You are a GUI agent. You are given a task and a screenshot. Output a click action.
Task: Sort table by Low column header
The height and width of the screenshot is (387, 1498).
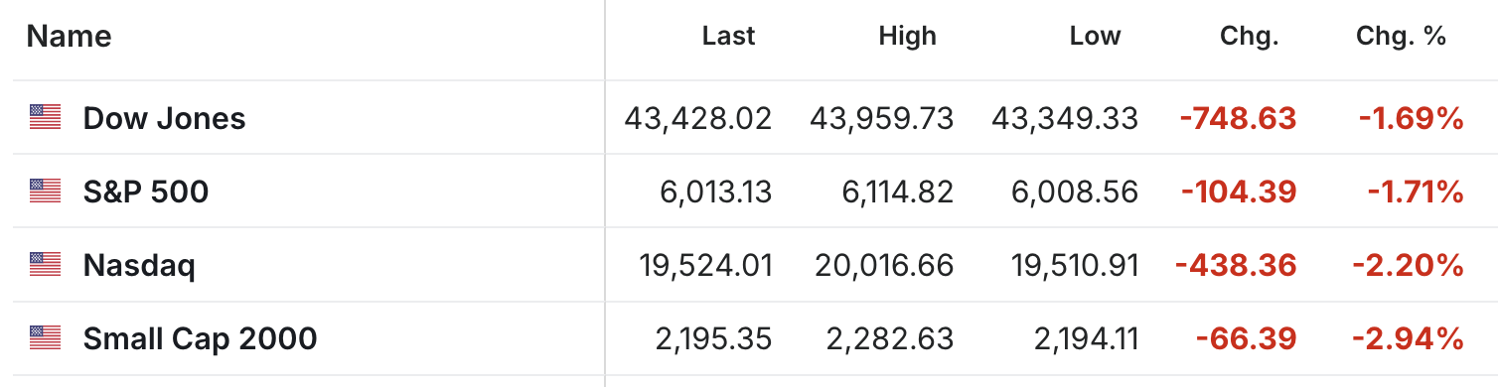pos(1095,37)
